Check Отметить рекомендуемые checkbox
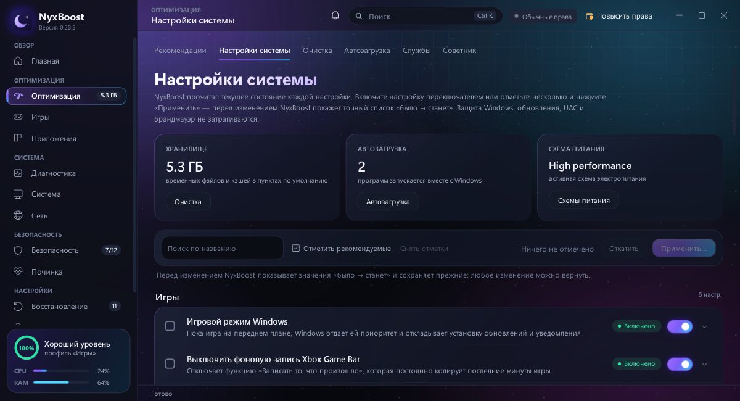Screen dimensions: 740x401 click(x=296, y=248)
